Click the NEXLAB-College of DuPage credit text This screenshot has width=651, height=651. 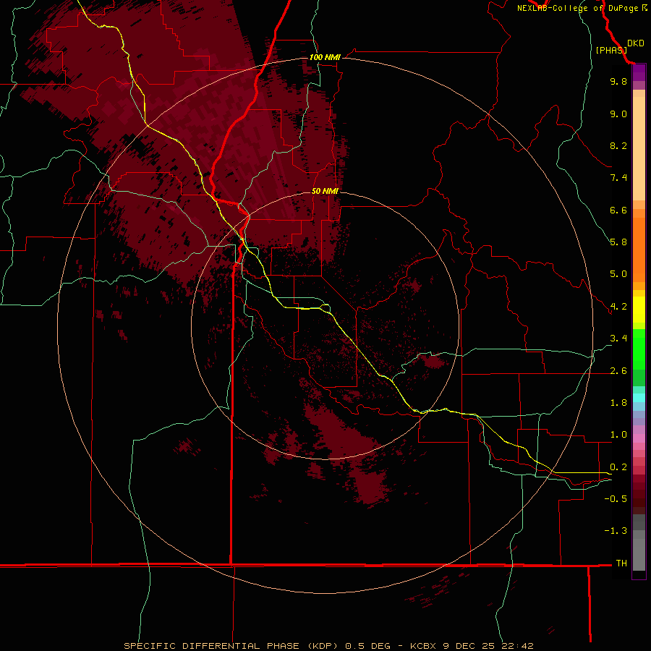[x=577, y=8]
